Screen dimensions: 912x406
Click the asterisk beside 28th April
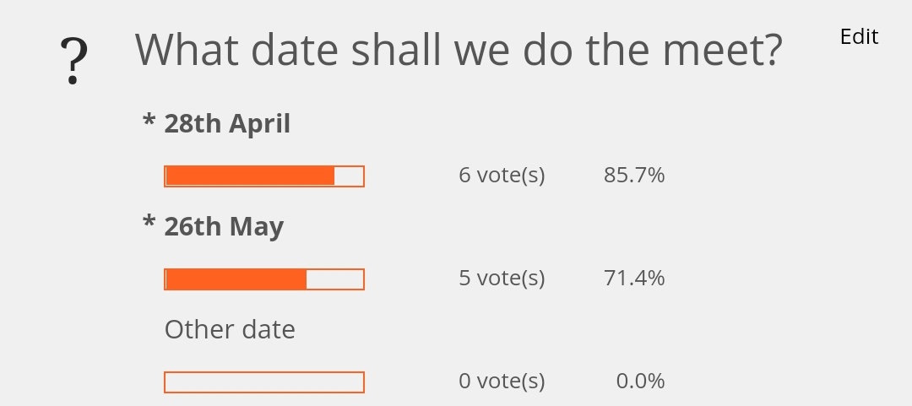[x=149, y=121]
